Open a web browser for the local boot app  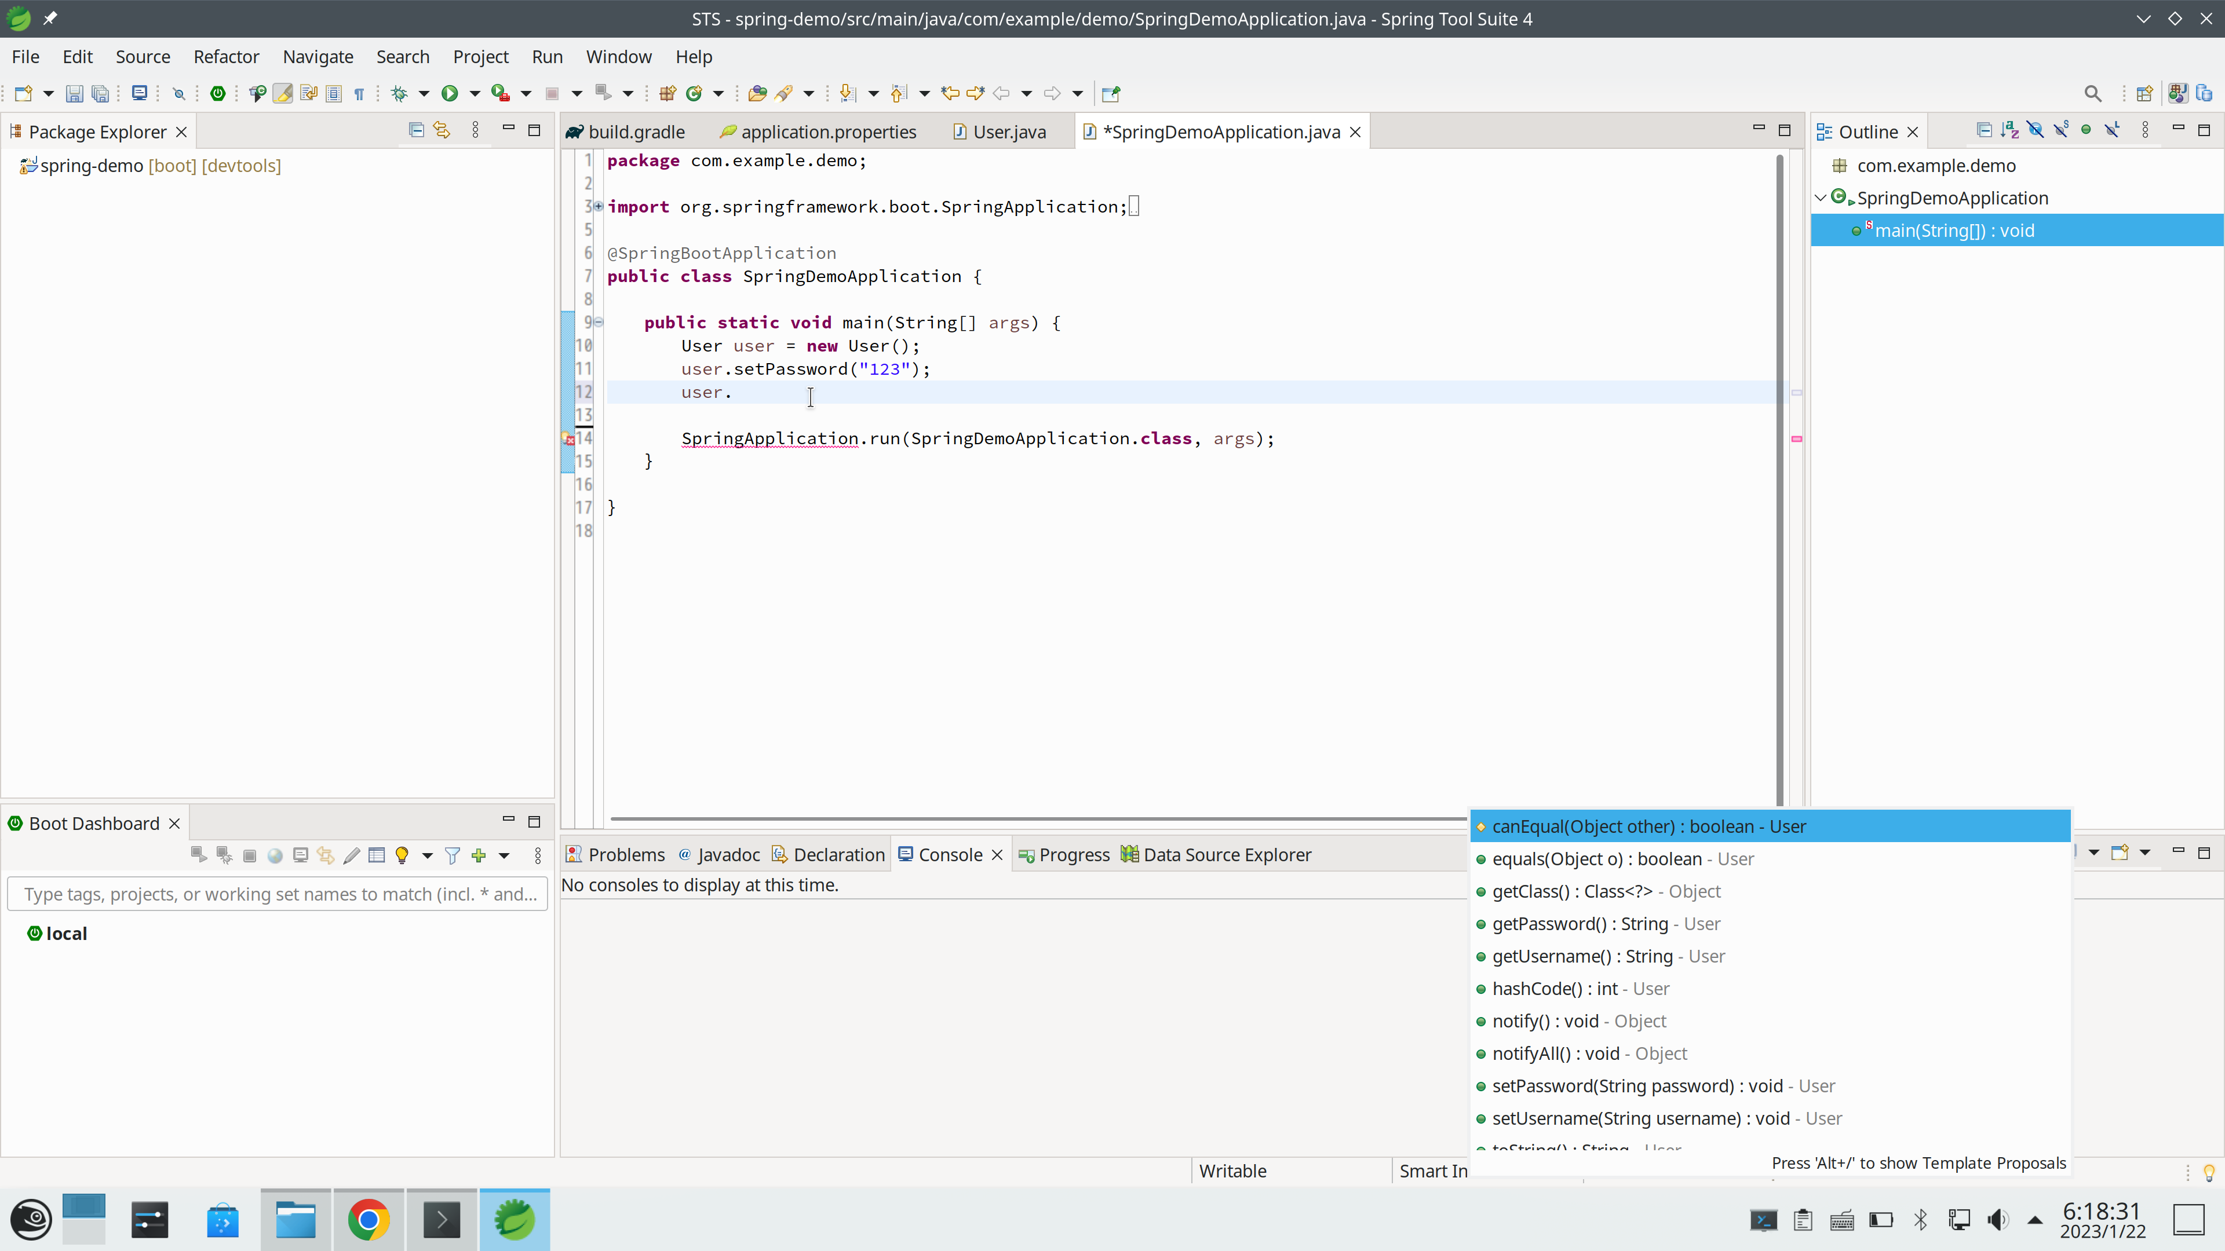(276, 855)
